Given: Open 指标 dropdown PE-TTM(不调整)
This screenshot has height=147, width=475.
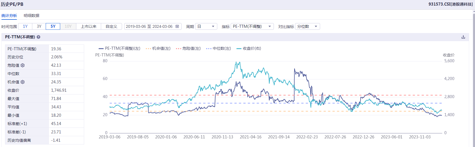Looking at the screenshot, I should point(252,26).
